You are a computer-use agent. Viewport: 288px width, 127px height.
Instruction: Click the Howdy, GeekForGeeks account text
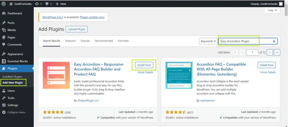coord(264,4)
